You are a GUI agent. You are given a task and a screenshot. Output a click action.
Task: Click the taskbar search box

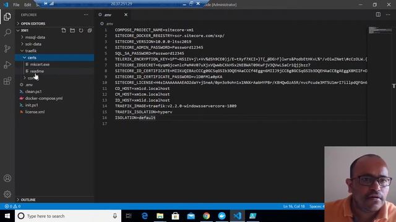pyautogui.click(x=68, y=216)
